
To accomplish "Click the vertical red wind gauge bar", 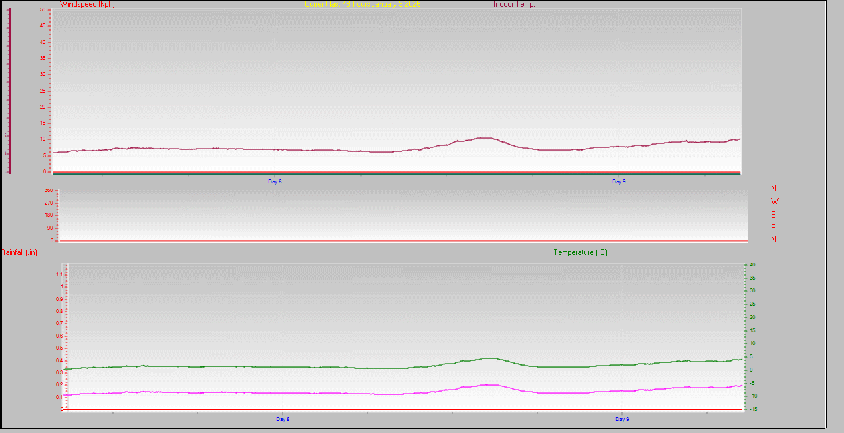I will click(9, 90).
